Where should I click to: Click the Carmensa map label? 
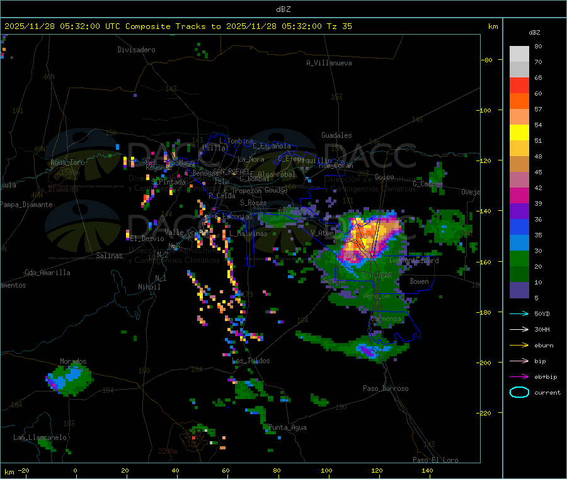point(386,318)
